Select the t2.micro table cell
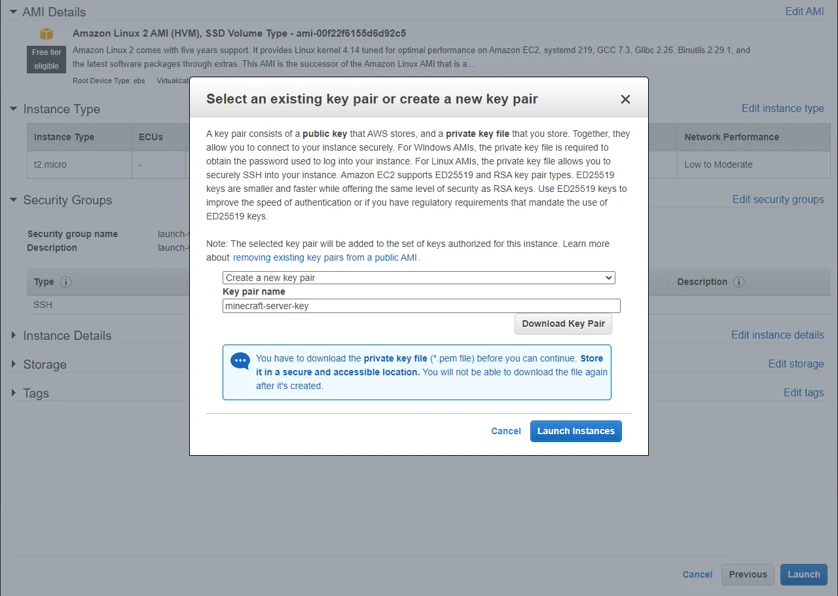The image size is (838, 596). point(79,164)
